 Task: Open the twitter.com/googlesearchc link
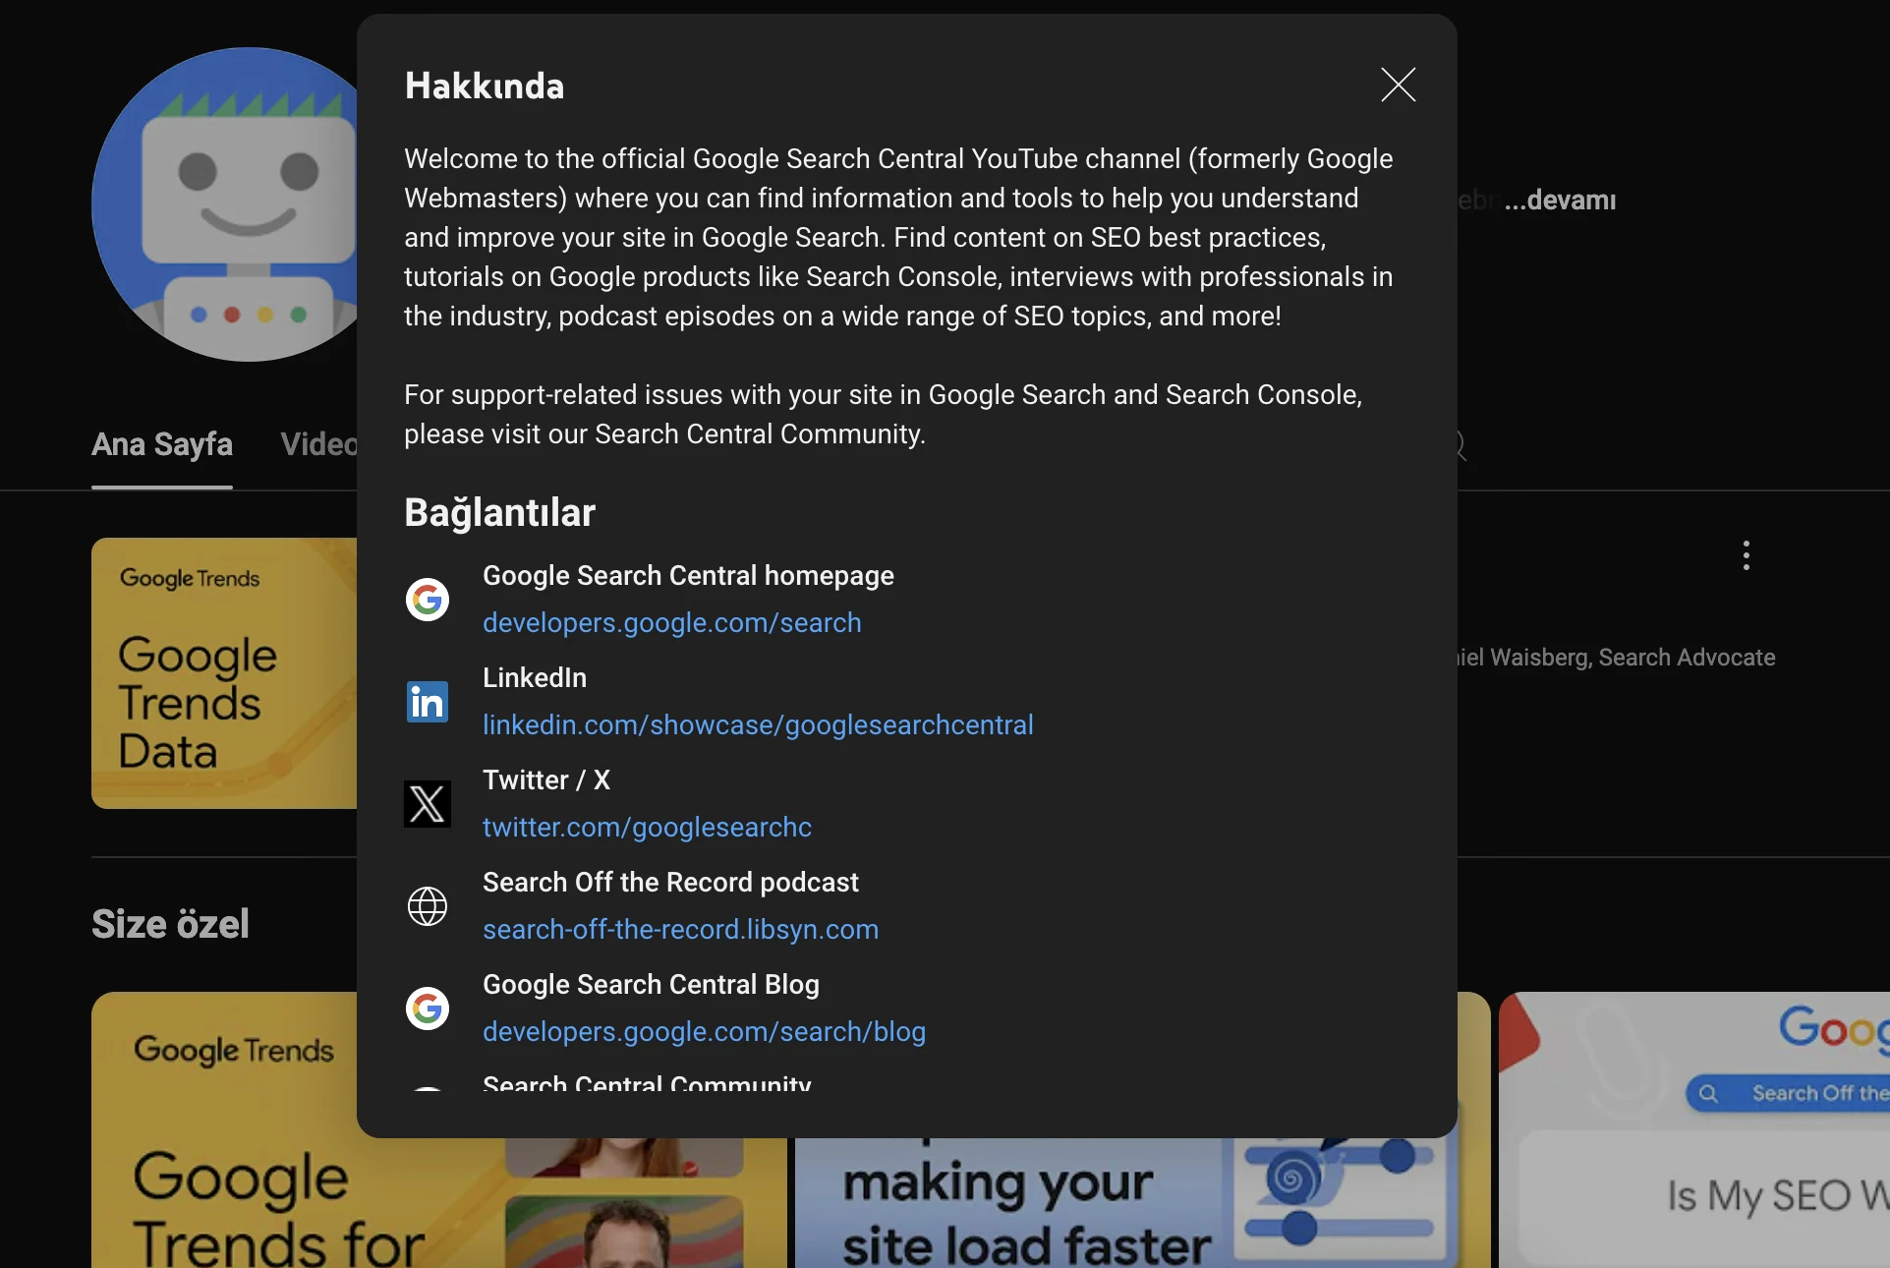[647, 828]
